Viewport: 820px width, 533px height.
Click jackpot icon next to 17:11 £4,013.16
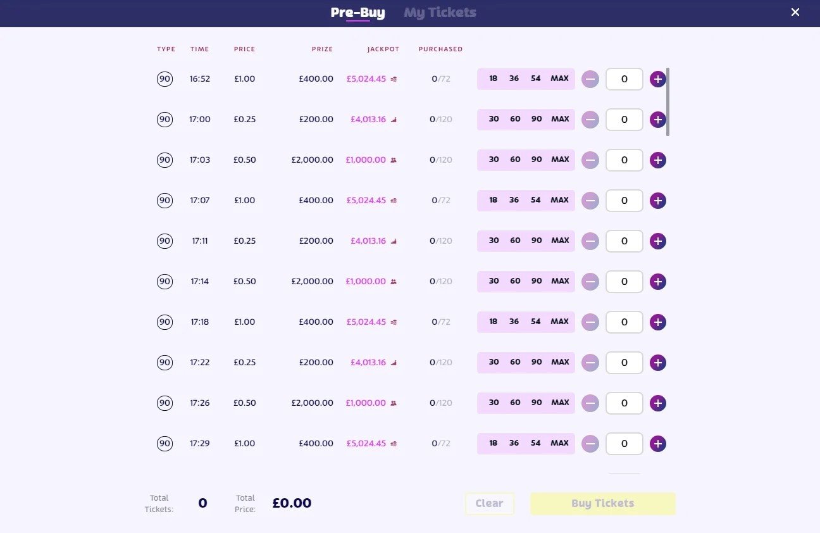394,241
